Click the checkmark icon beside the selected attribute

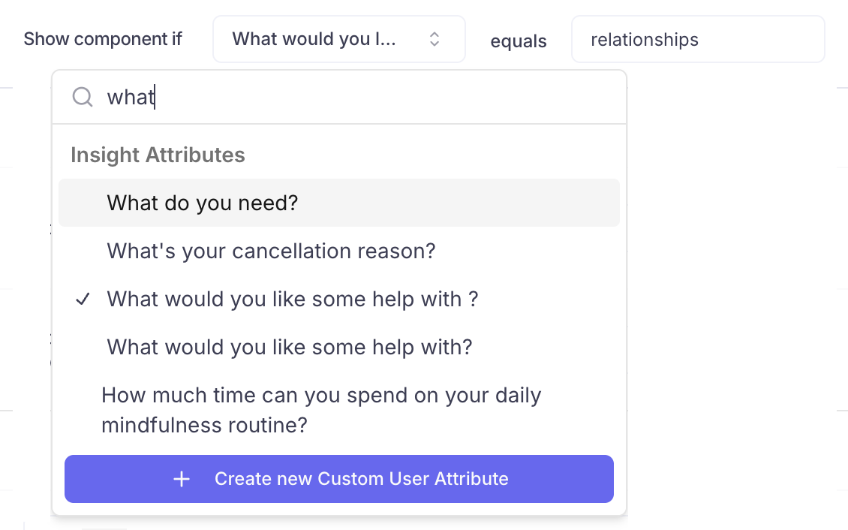(83, 300)
